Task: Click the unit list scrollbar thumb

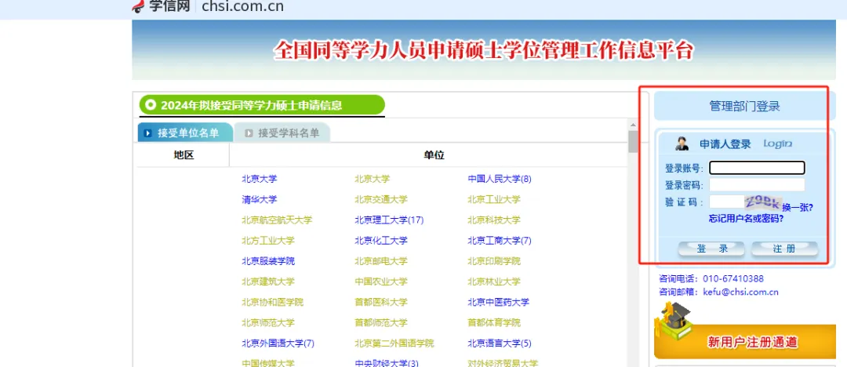Action: pos(633,142)
